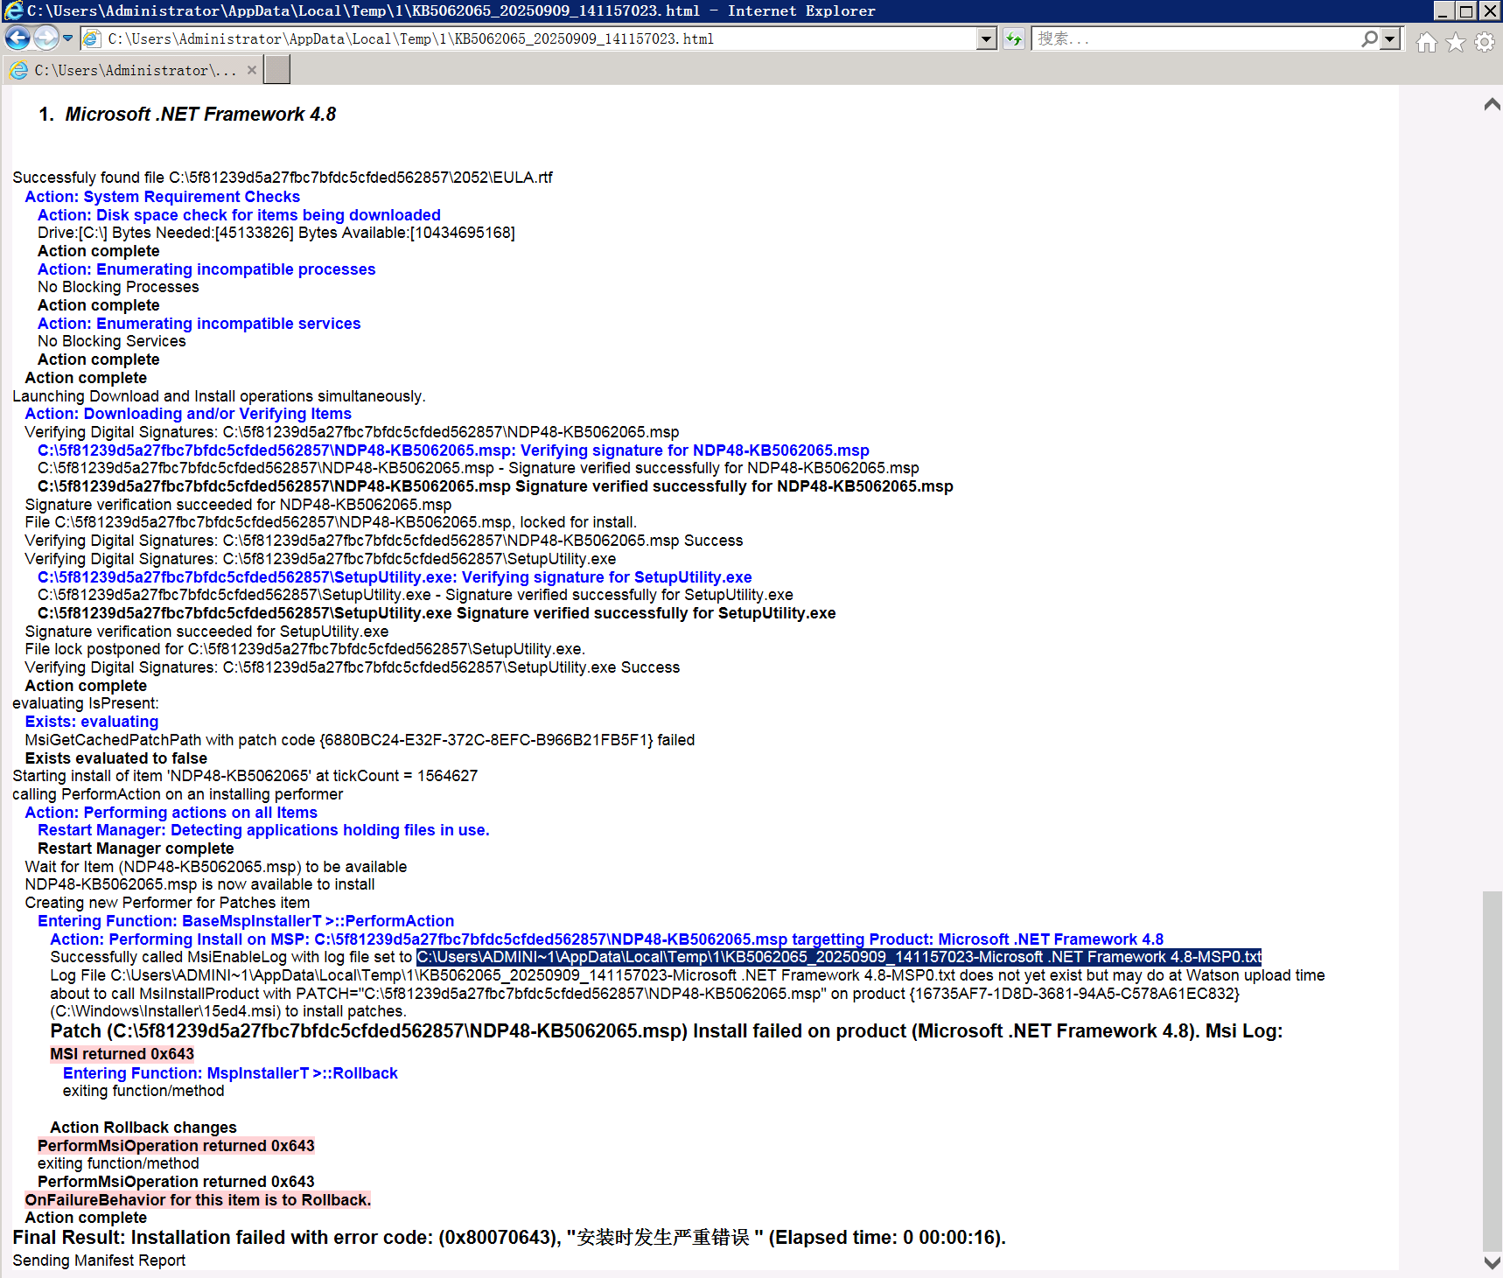This screenshot has width=1503, height=1278.
Task: Open the Favorites star icon
Action: point(1456,42)
